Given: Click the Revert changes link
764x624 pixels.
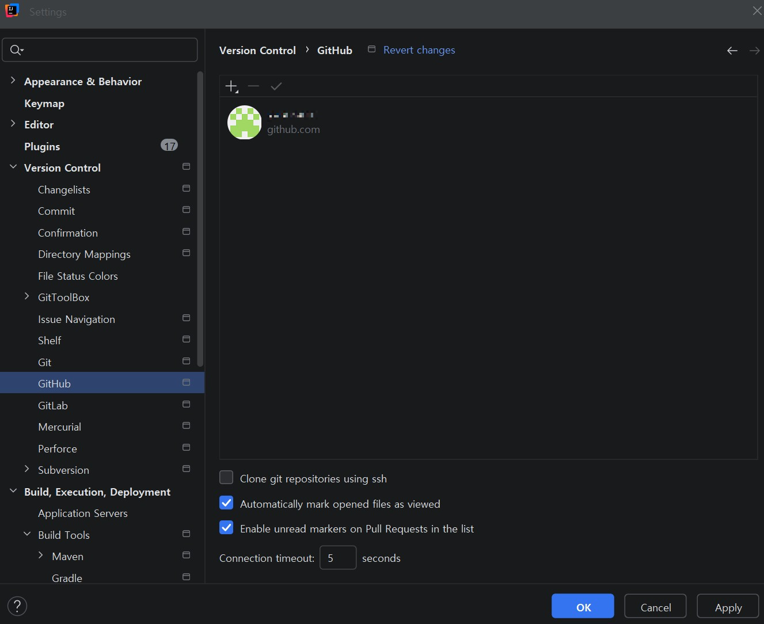Looking at the screenshot, I should (419, 50).
